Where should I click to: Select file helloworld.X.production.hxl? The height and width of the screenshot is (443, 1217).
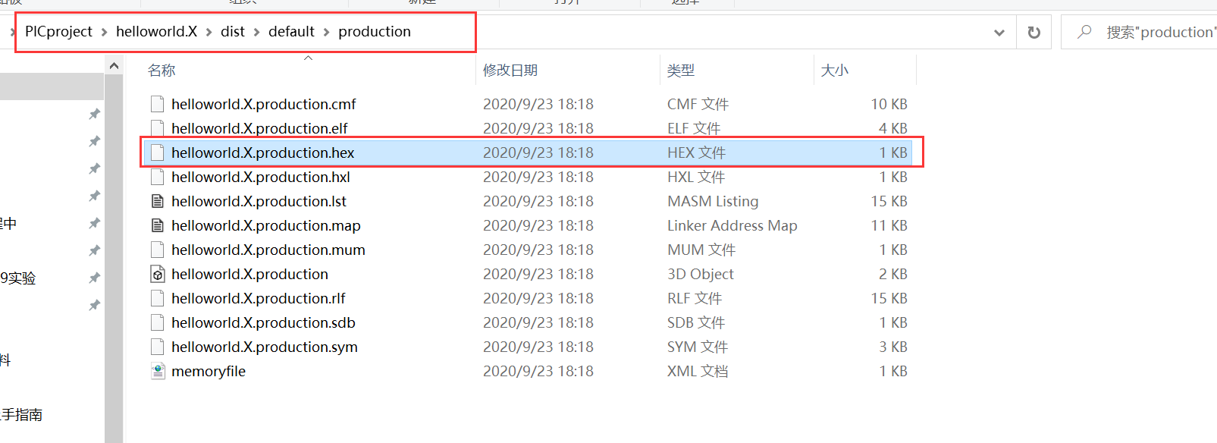(261, 177)
